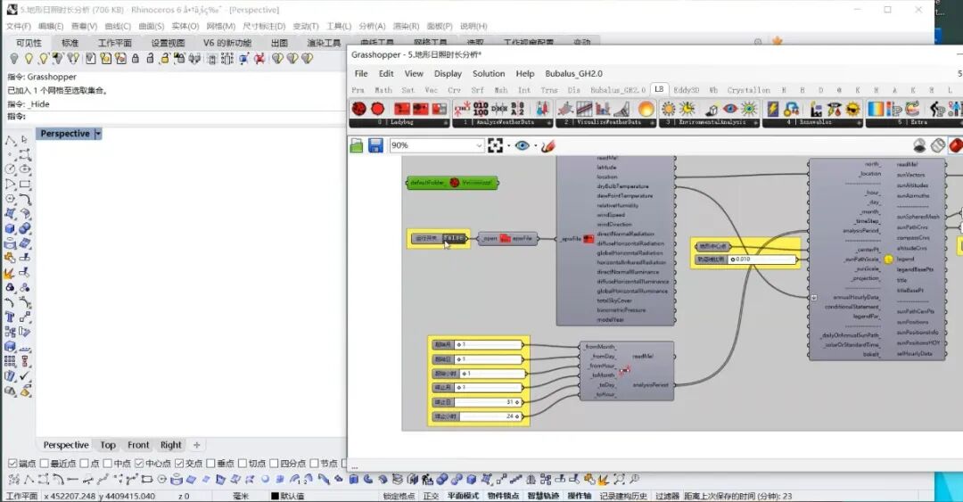Toggle the 垂点 osnap checkbox
Screen dimensions: 963x502
210,464
